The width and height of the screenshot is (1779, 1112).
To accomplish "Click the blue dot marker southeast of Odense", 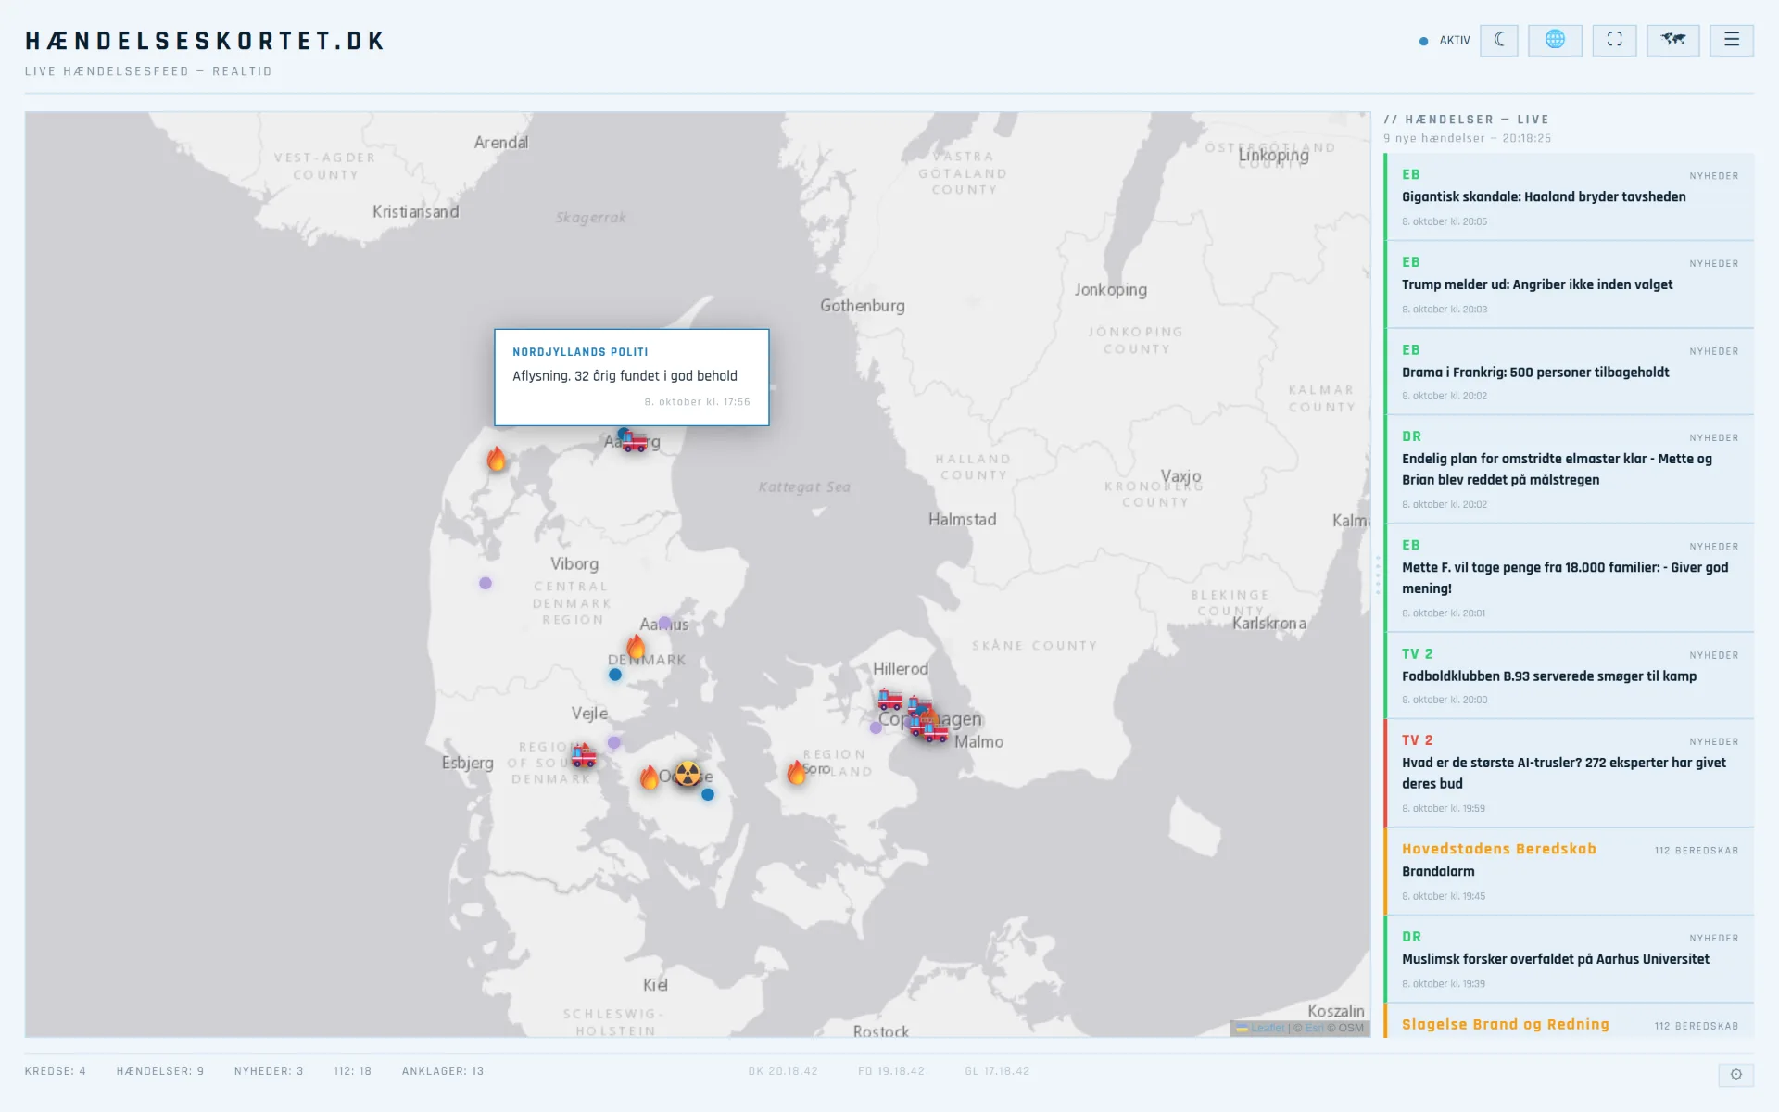I will click(x=708, y=794).
